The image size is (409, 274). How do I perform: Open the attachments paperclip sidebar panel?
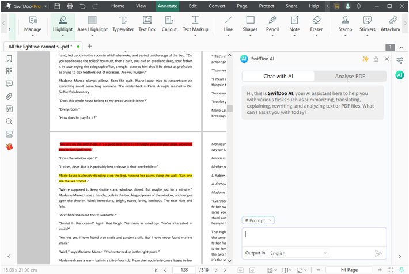[9, 96]
